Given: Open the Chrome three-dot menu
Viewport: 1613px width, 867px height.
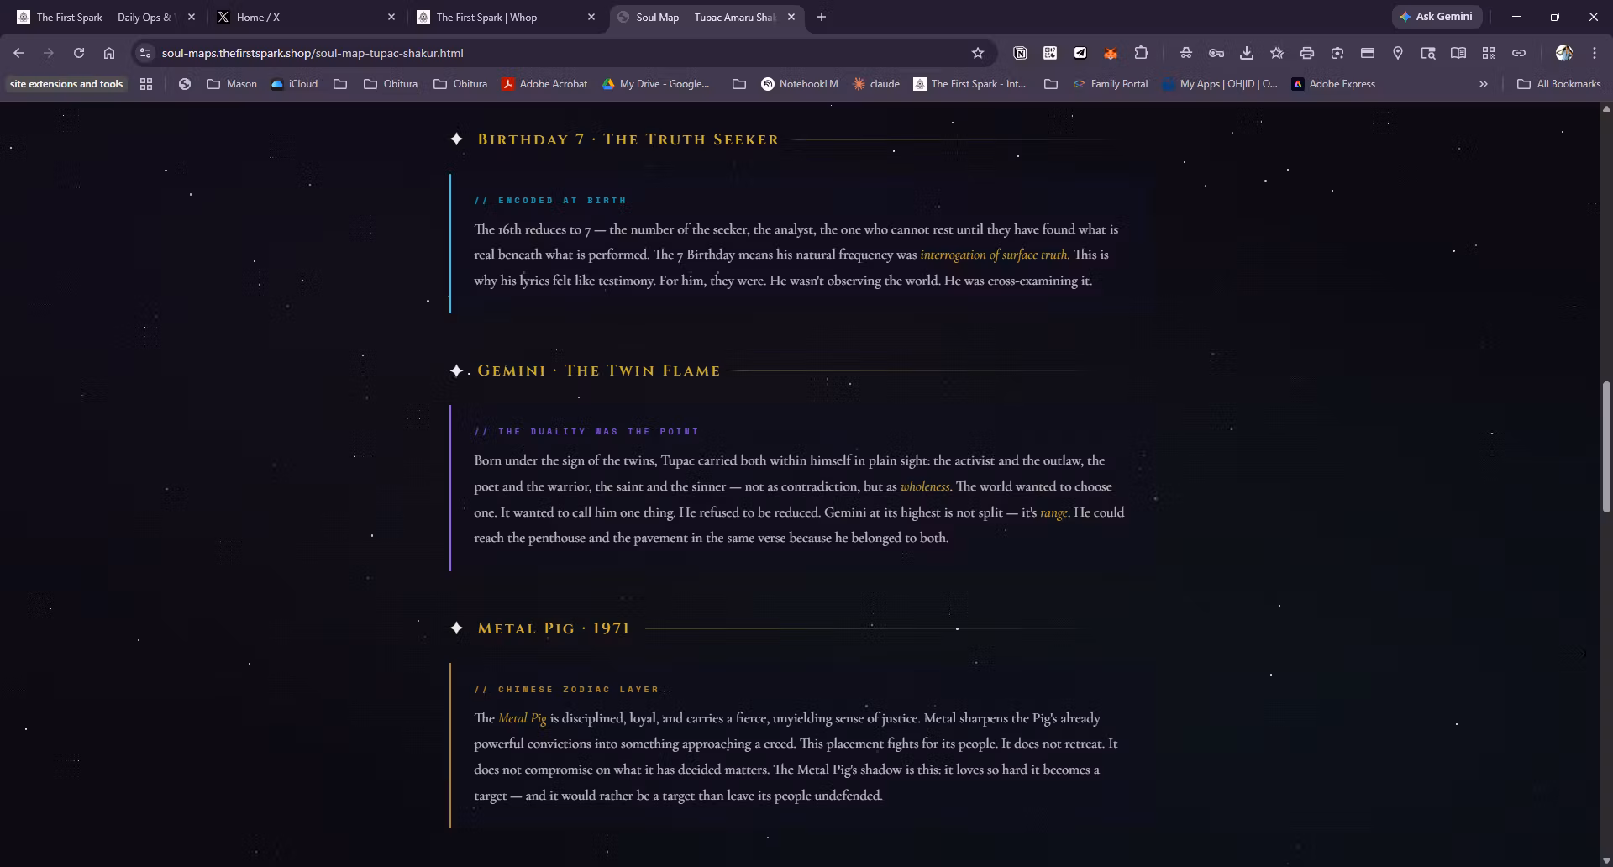Looking at the screenshot, I should pyautogui.click(x=1595, y=53).
